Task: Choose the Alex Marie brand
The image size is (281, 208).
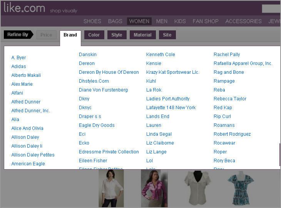Action: click(22, 84)
